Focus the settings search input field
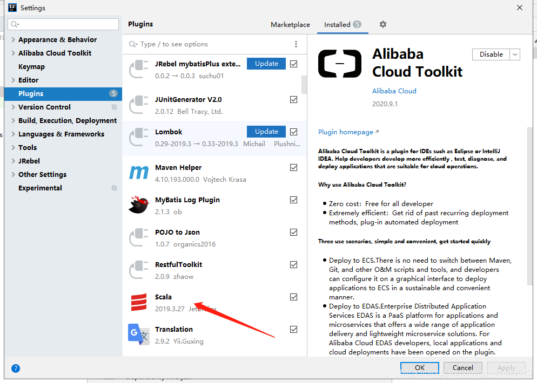This screenshot has height=383, width=537. pos(63,24)
